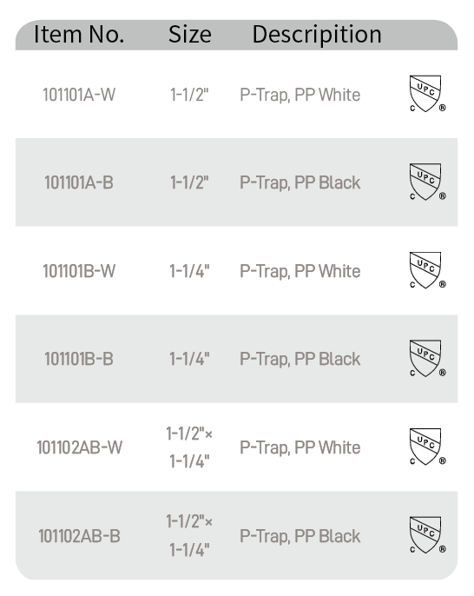This screenshot has height=596, width=474.
Task: Click size 1-1/2" in 101101A-W row
Action: pyautogui.click(x=189, y=95)
